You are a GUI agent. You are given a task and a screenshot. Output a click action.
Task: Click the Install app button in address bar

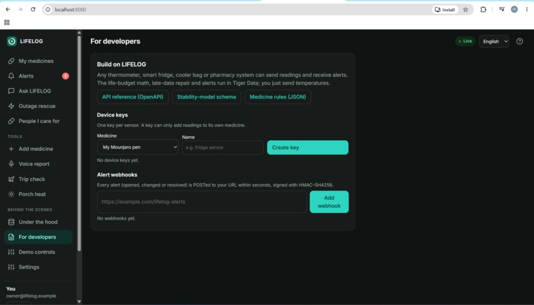445,9
